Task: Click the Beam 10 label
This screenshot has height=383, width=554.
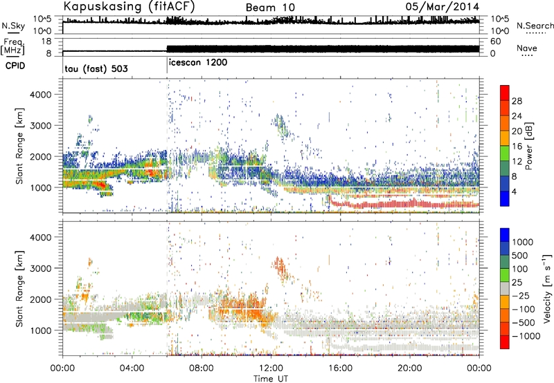Action: click(270, 8)
